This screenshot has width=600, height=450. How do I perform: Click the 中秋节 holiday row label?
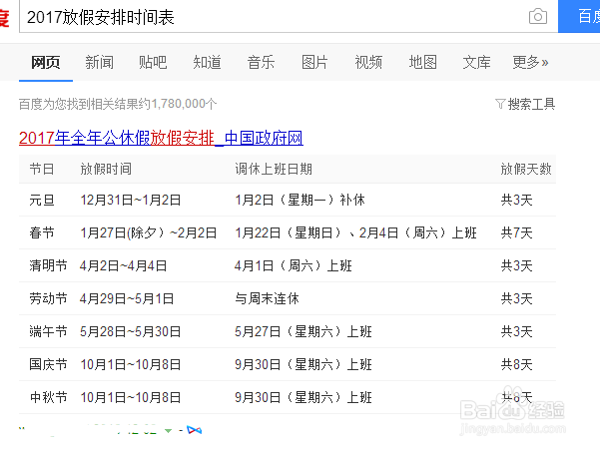(48, 397)
